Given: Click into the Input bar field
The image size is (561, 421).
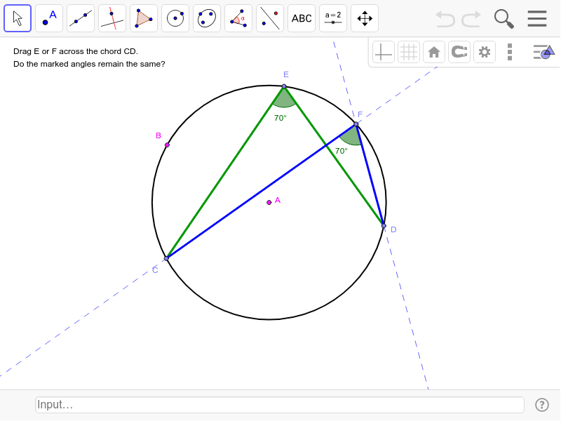Looking at the screenshot, I should (279, 405).
